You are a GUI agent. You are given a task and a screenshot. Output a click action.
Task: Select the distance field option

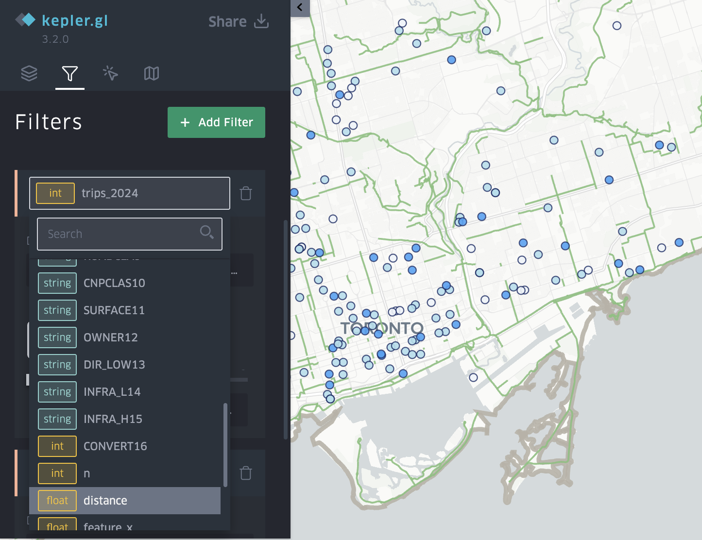click(125, 501)
